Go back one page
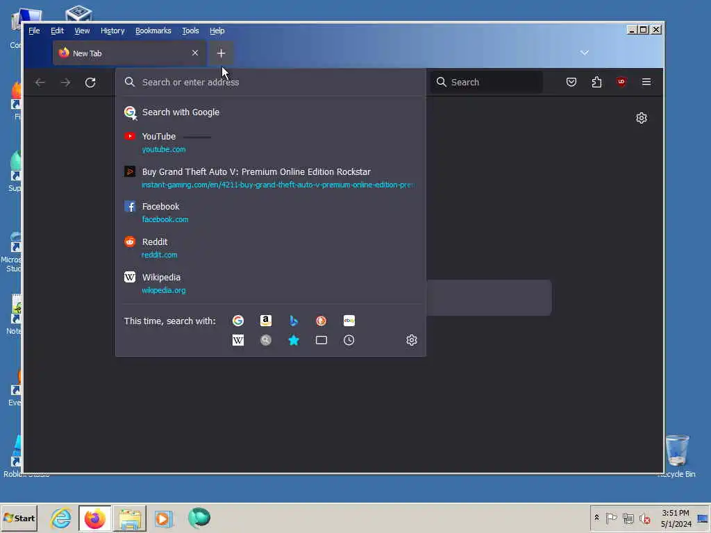Image resolution: width=711 pixels, height=533 pixels. (x=40, y=83)
